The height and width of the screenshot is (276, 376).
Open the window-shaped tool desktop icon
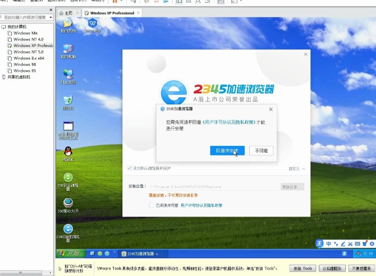[68, 130]
